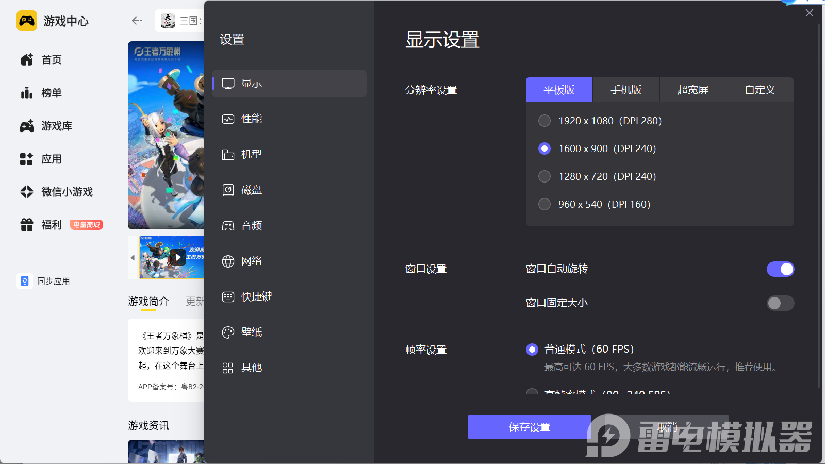
Task: Click the 同步应用 sync icon
Action: point(24,281)
